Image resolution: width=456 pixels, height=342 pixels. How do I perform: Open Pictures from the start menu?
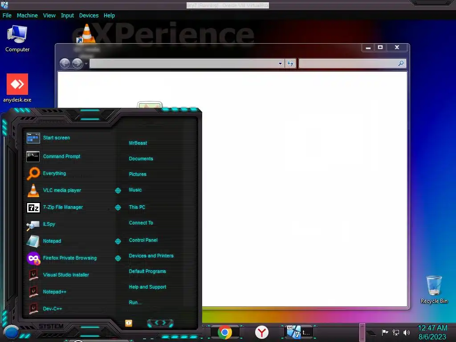point(138,174)
